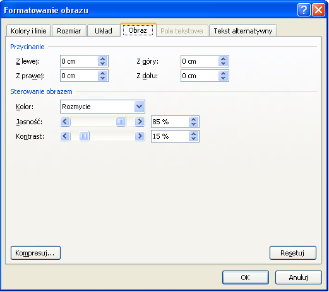Decrease Z dołu crop with down arrow
Image resolution: width=329 pixels, height=292 pixels.
tap(224, 78)
